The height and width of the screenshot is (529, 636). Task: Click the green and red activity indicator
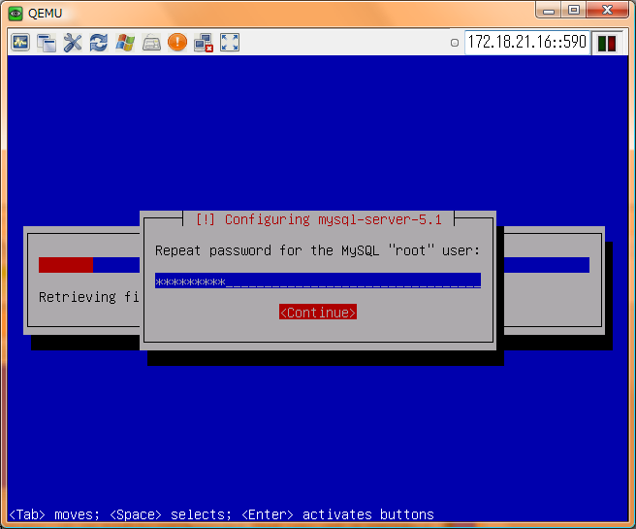(607, 43)
